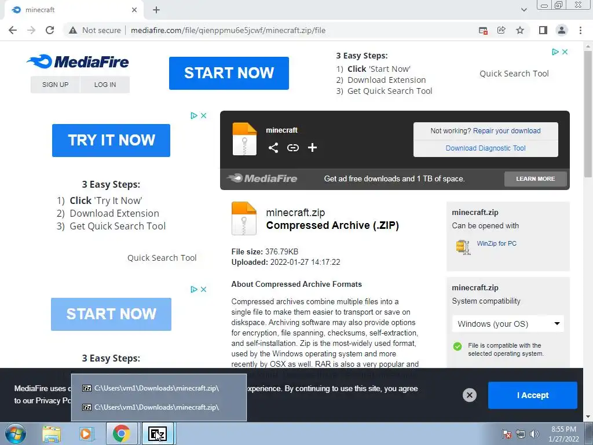
Task: Click the MediaFire logo in the page header
Action: [x=78, y=61]
